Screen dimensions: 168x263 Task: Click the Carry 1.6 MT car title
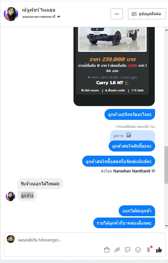click(x=110, y=83)
